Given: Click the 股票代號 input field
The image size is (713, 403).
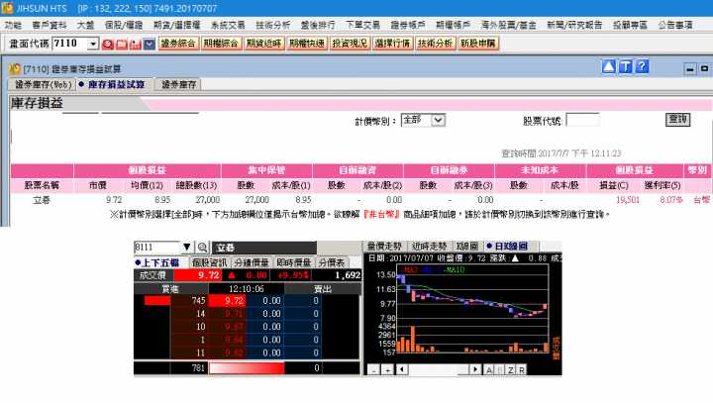Looking at the screenshot, I should [582, 120].
